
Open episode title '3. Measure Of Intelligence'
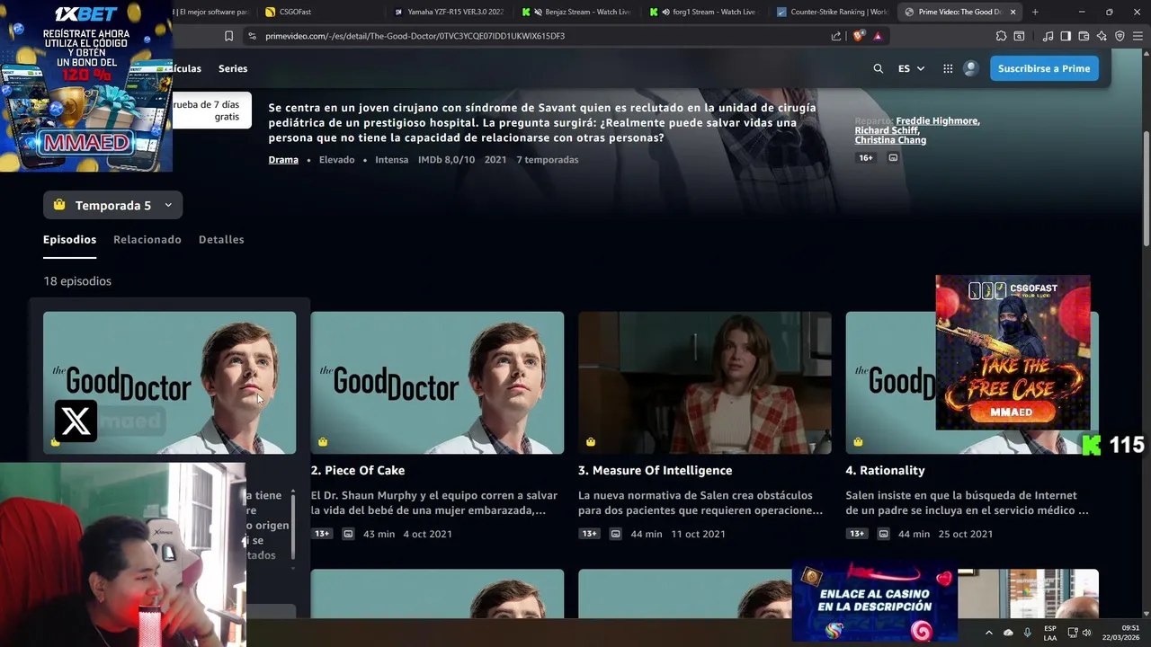[x=655, y=470]
